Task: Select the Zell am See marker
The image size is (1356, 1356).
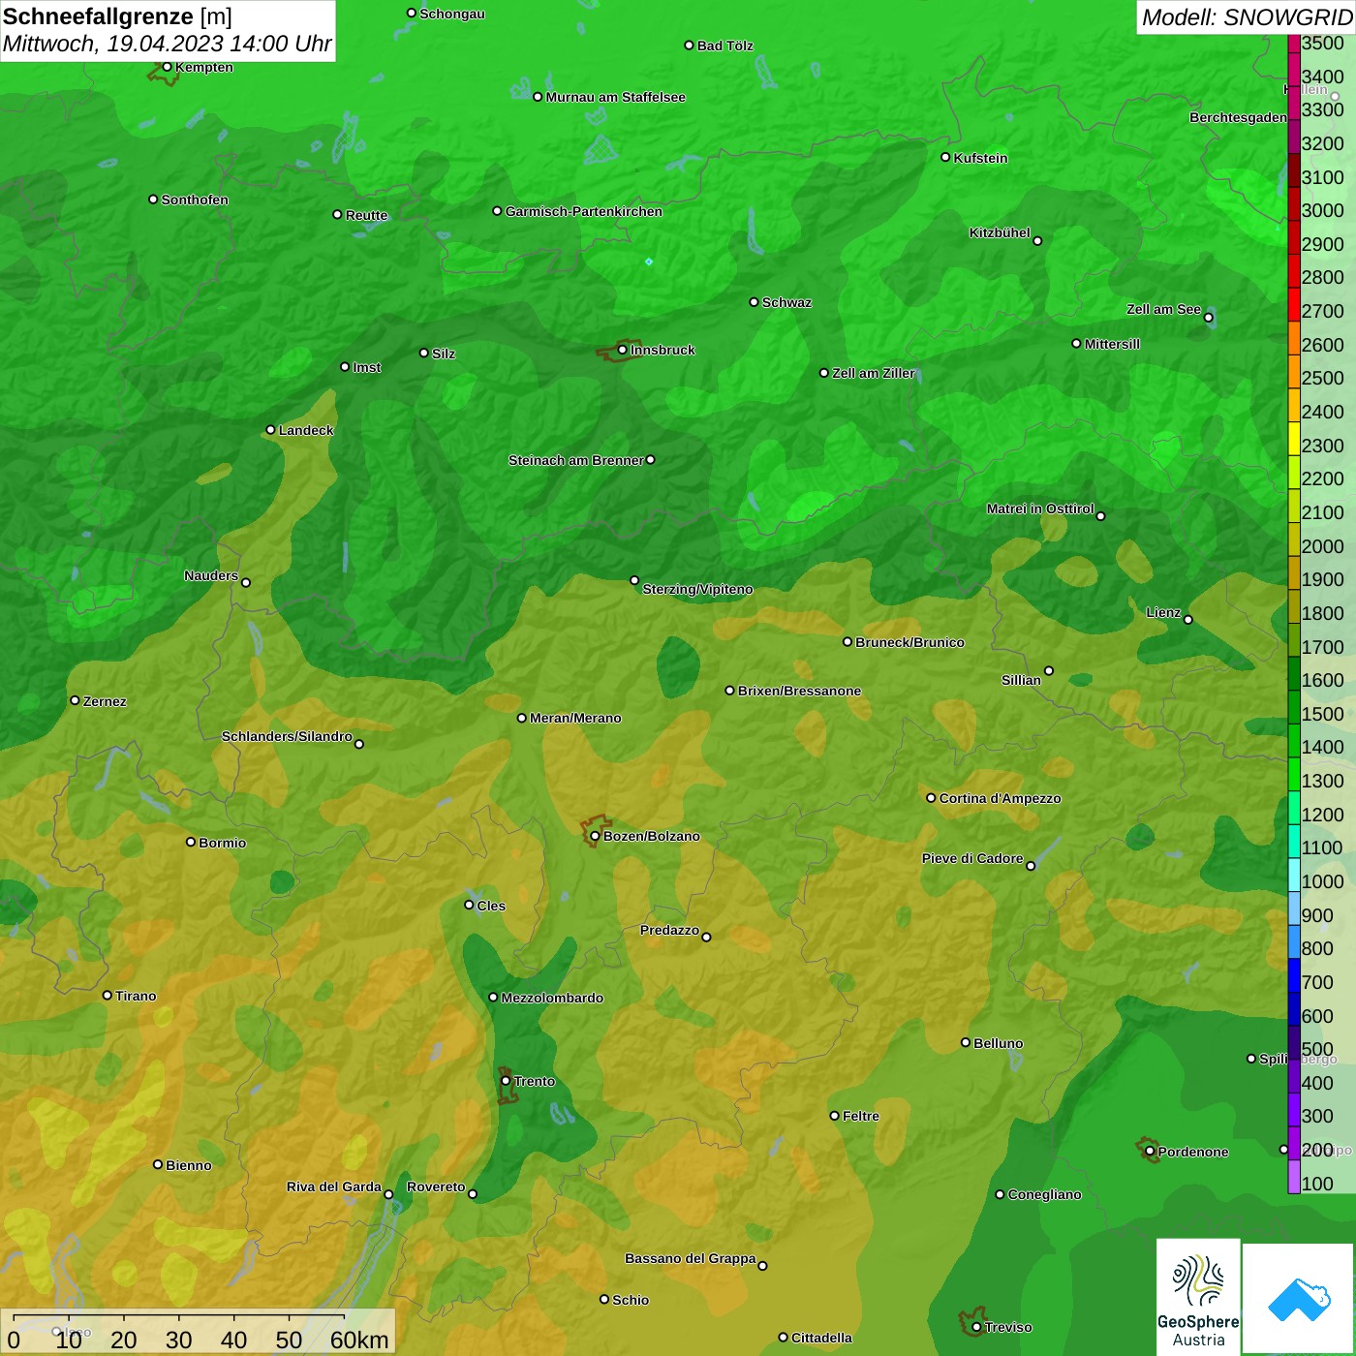Action: tap(1208, 318)
